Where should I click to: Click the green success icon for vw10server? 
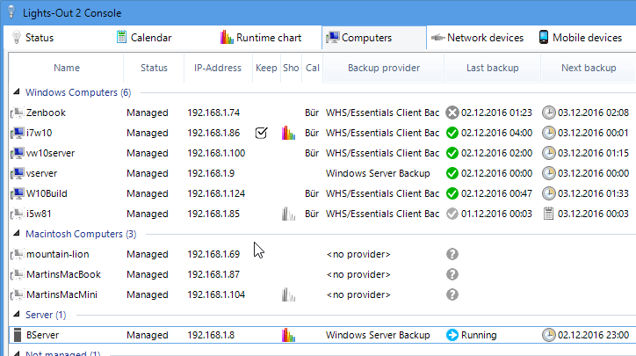coord(452,153)
